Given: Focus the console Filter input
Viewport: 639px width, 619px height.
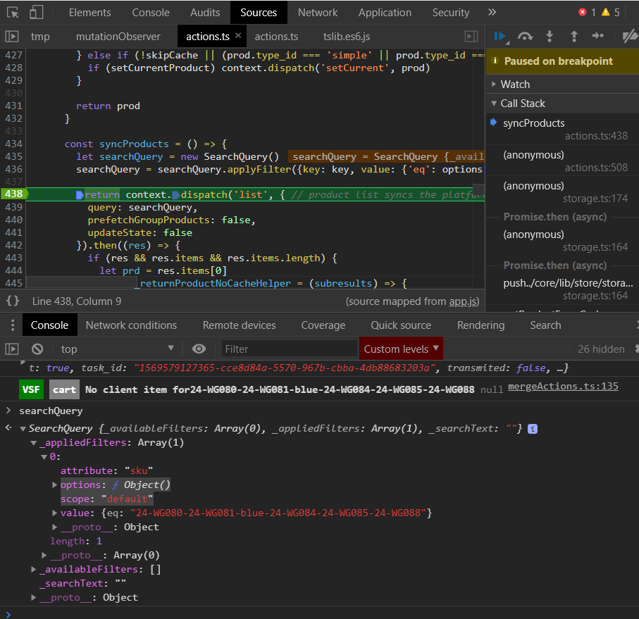Looking at the screenshot, I should (290, 349).
